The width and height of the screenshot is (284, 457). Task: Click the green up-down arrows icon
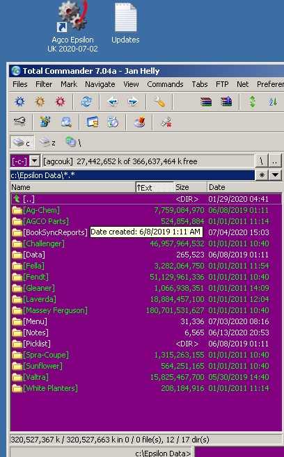click(x=253, y=102)
